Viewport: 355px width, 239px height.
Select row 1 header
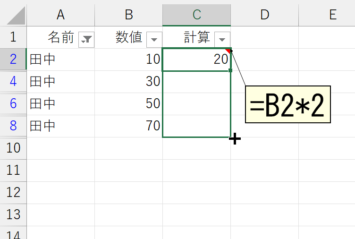click(13, 37)
